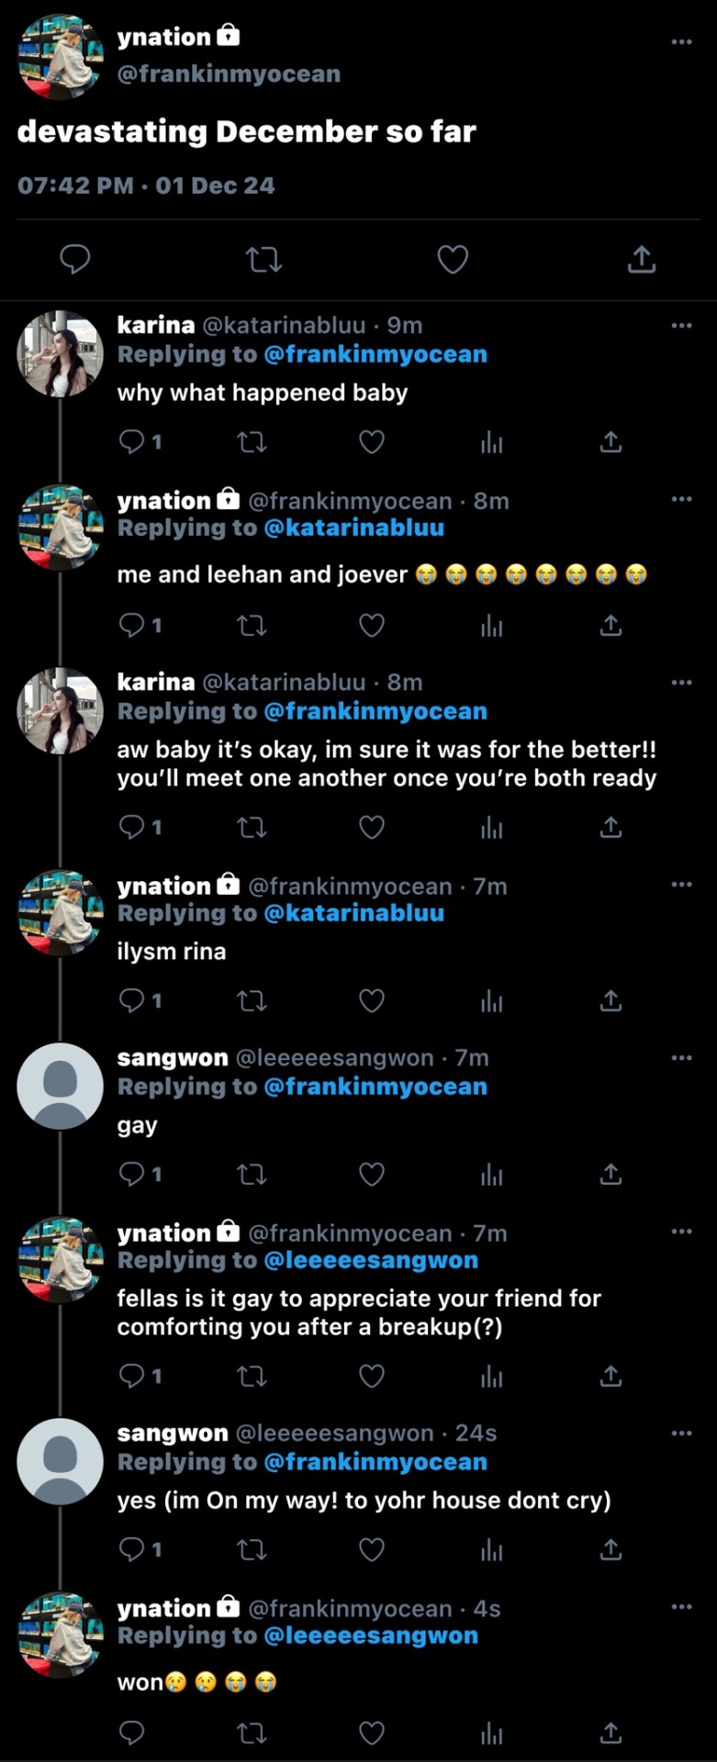Image resolution: width=717 pixels, height=1762 pixels.
Task: Like sangwon's "gay" reply
Action: (x=371, y=1174)
